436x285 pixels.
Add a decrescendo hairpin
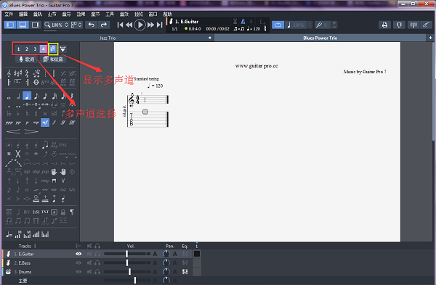(31, 131)
